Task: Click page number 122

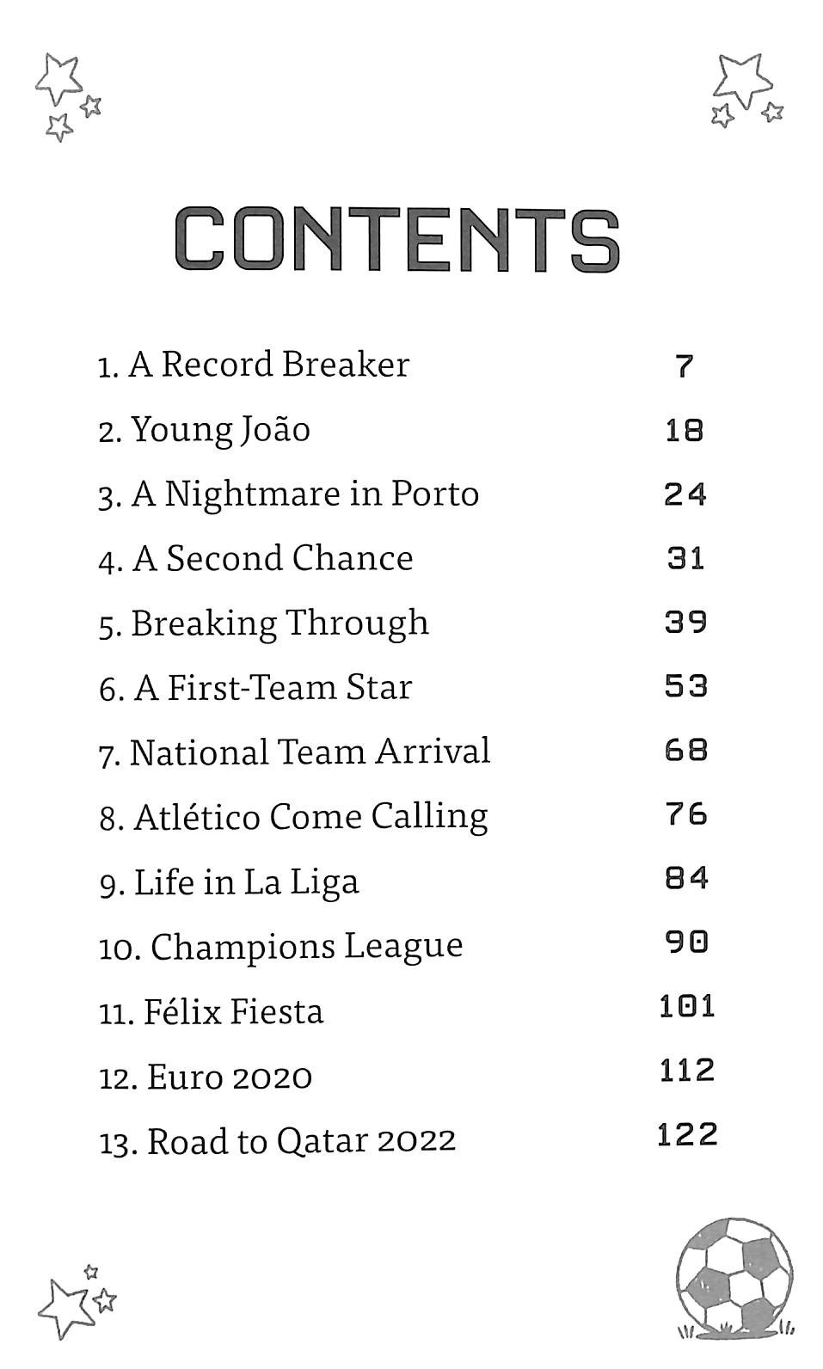Action: (x=686, y=1135)
